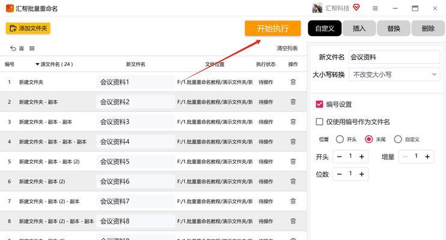Sort by 源文件名 column header arrow
The height and width of the screenshot is (240, 446).
[x=37, y=64]
